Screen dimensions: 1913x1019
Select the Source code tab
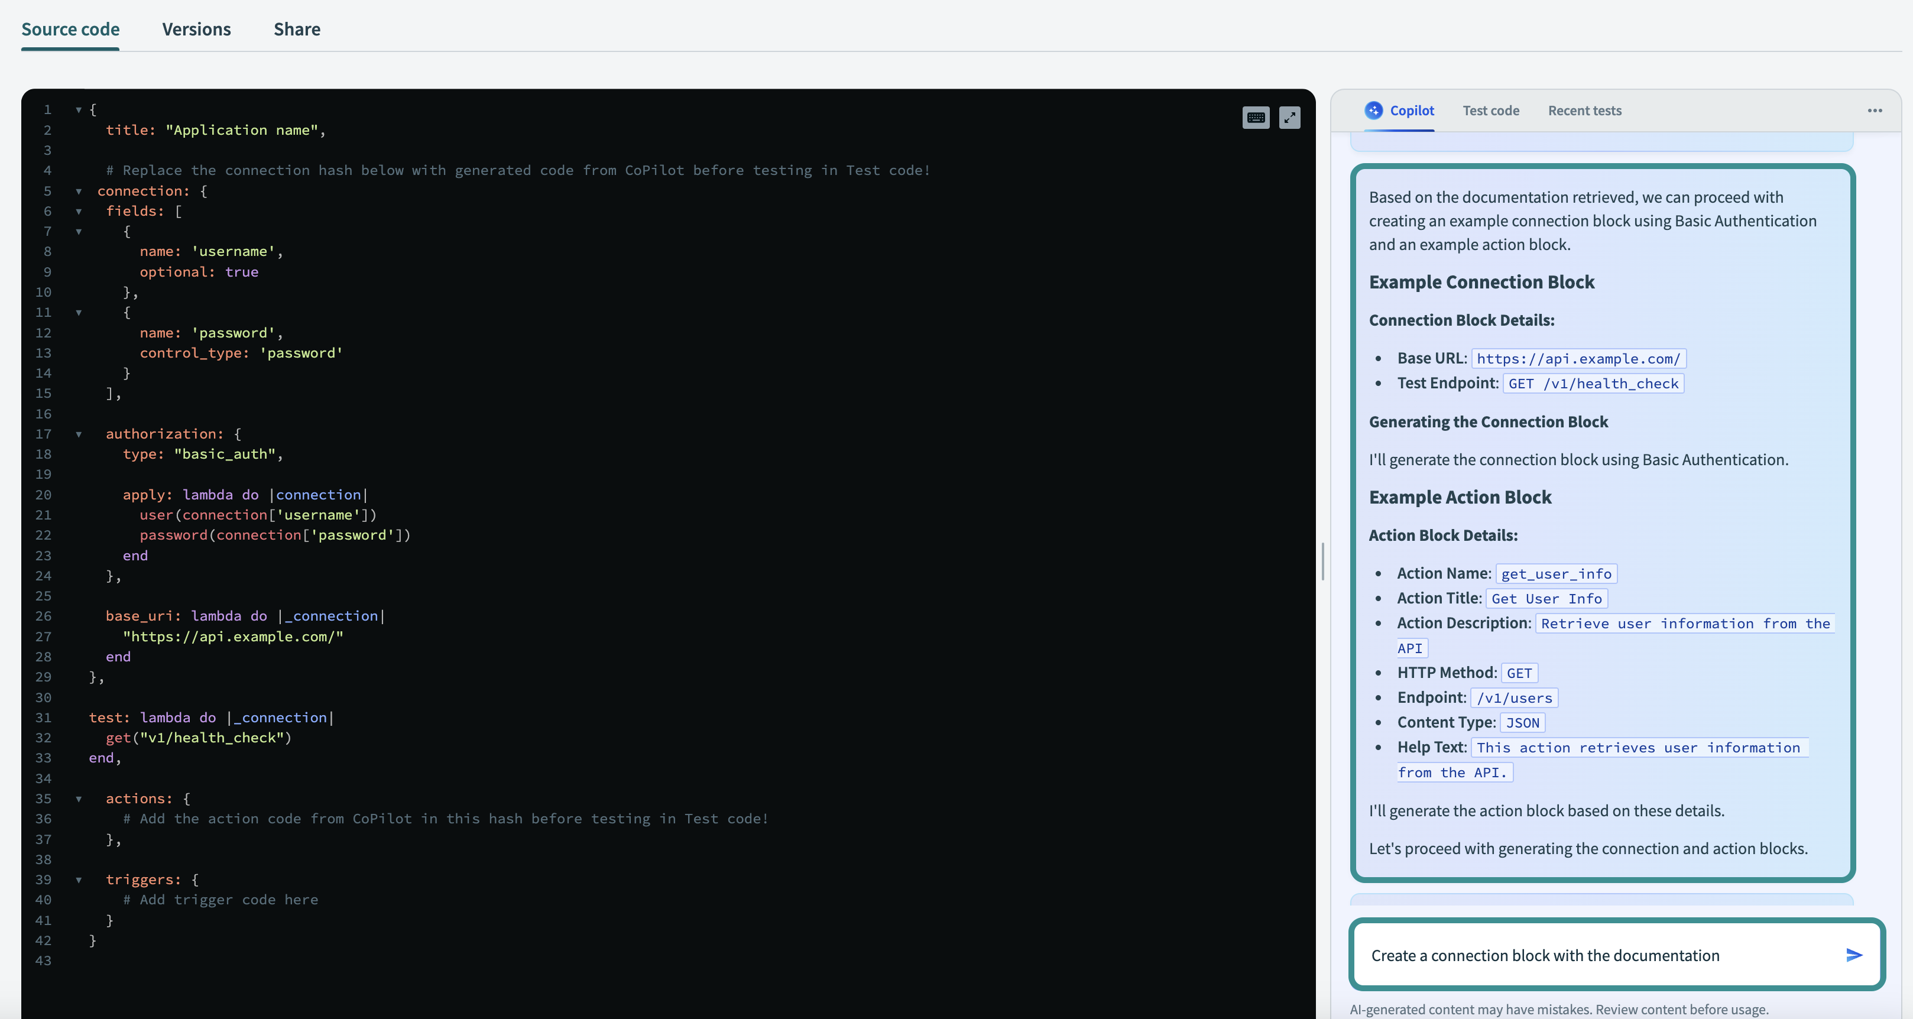(70, 30)
